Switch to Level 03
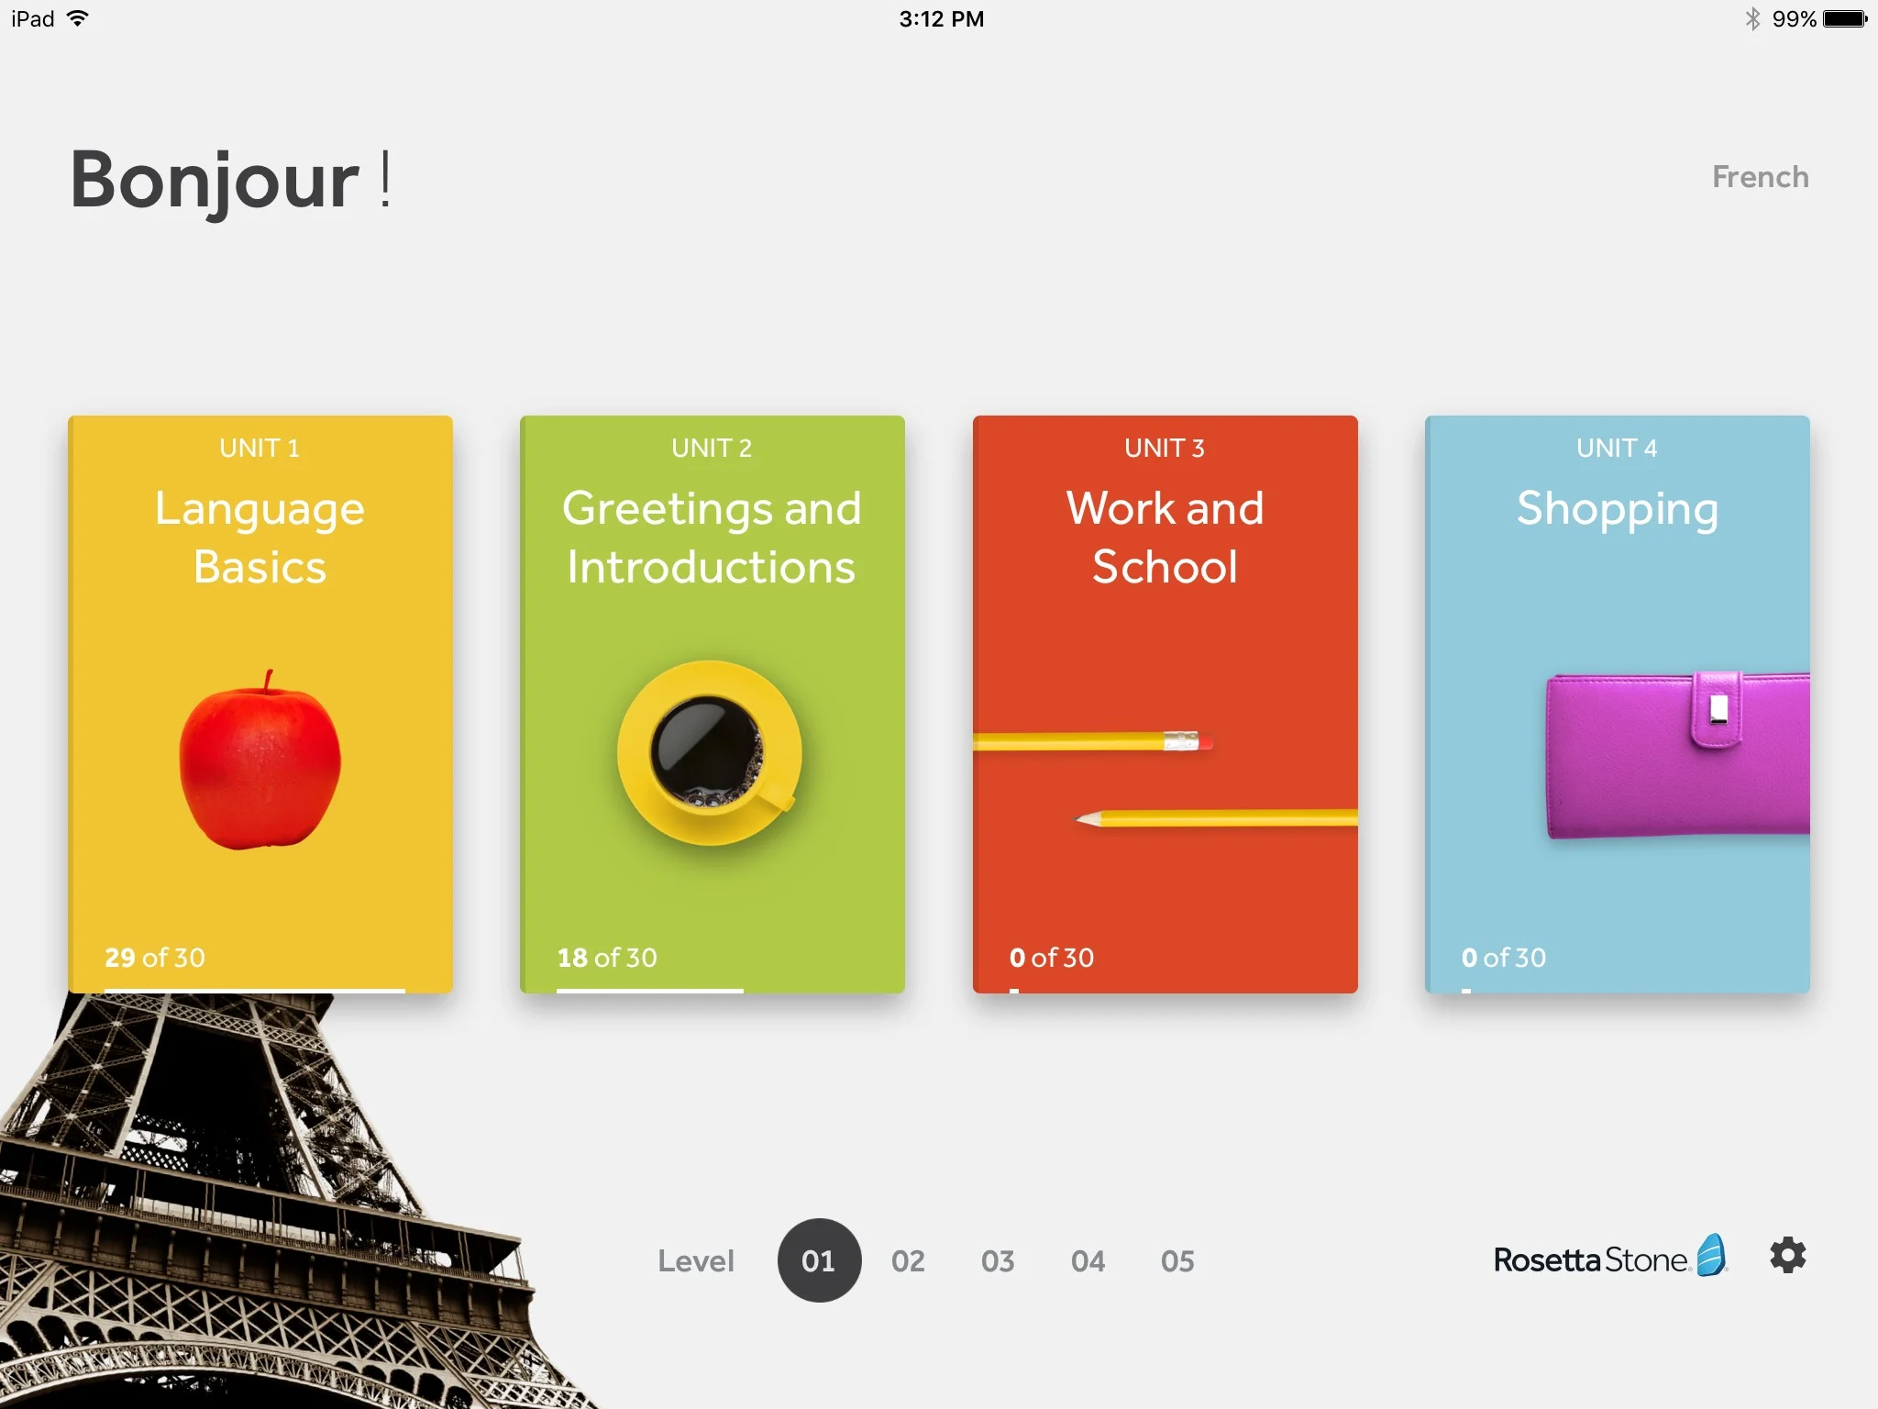This screenshot has height=1409, width=1878. point(998,1261)
